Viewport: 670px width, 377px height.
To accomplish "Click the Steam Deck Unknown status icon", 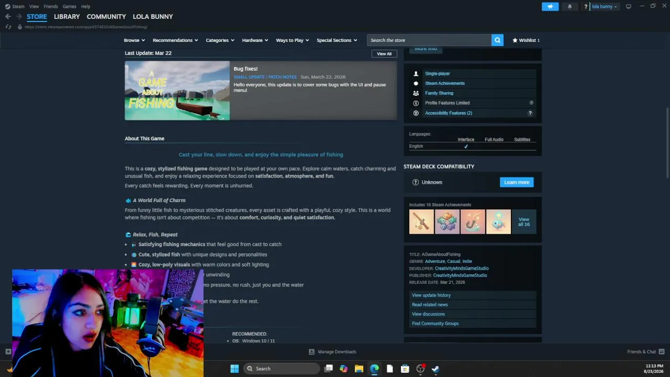I will [416, 182].
